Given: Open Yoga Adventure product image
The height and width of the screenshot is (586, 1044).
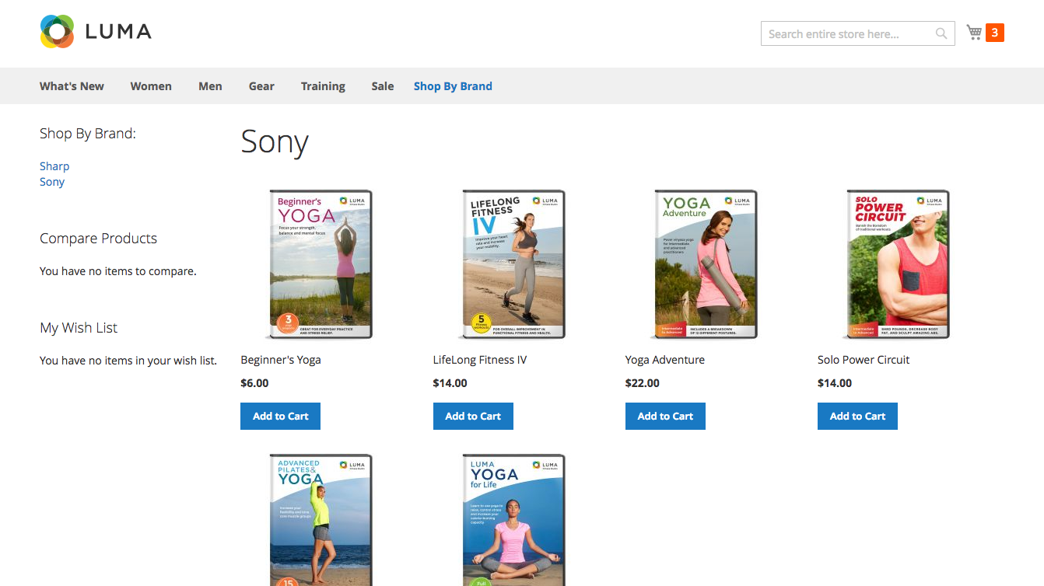Looking at the screenshot, I should pos(703,264).
